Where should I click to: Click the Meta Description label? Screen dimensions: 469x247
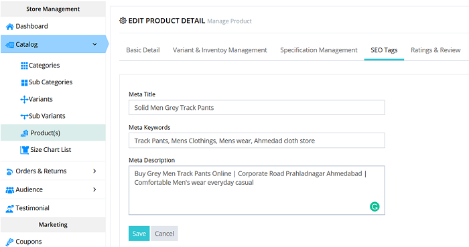click(x=151, y=161)
